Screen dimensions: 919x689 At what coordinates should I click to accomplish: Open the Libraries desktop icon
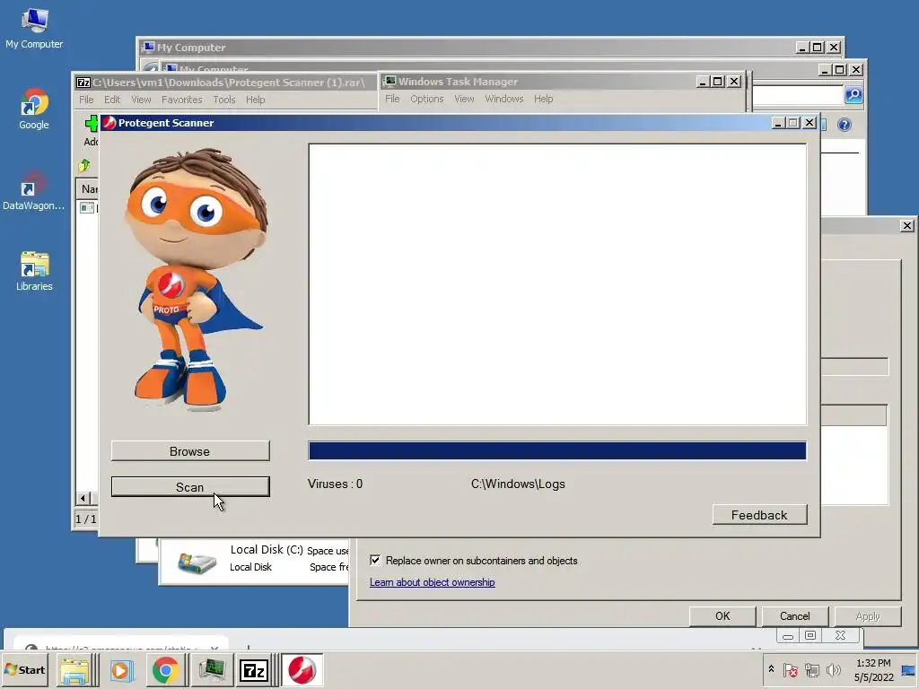[34, 271]
